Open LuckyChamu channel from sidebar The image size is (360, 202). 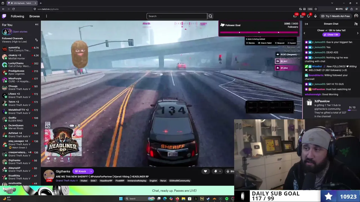[x=20, y=65]
